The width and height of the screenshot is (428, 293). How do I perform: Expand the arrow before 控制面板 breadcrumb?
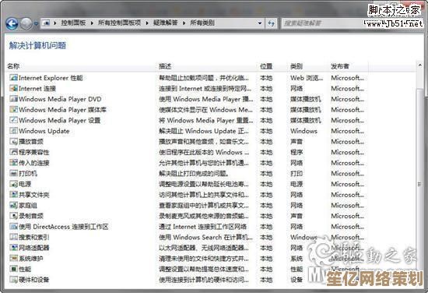[55, 23]
